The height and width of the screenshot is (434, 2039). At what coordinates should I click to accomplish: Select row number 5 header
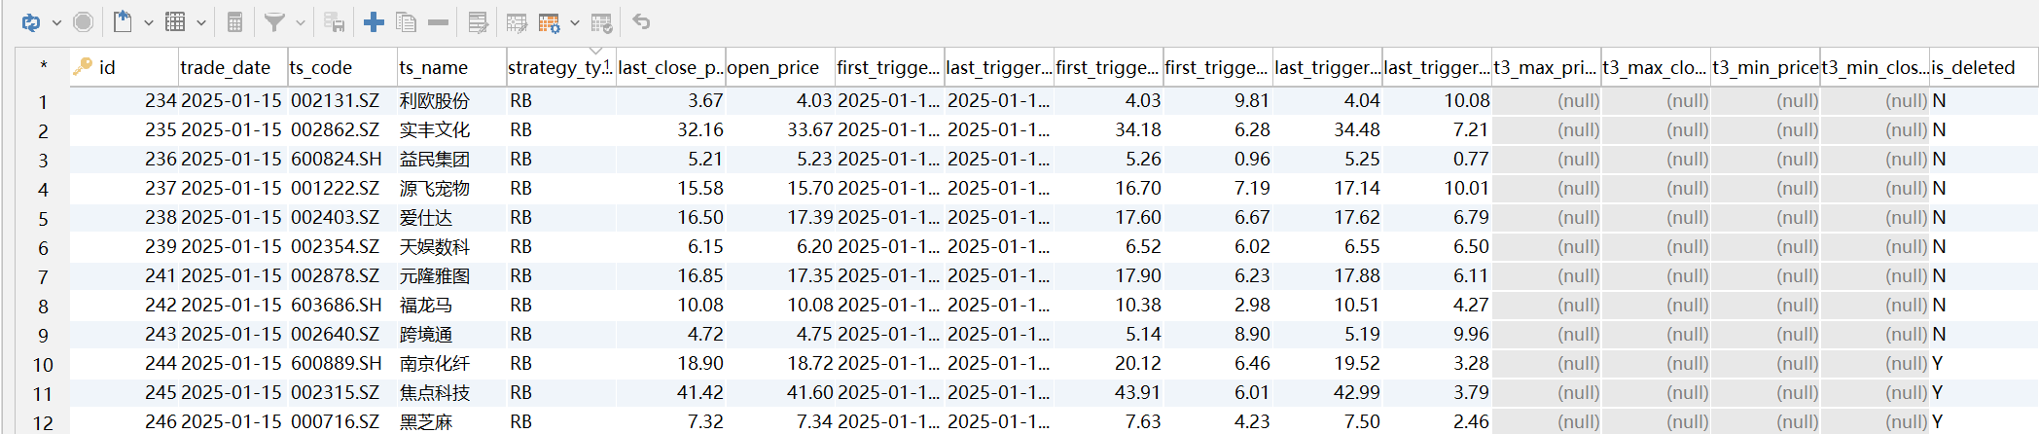pyautogui.click(x=43, y=218)
